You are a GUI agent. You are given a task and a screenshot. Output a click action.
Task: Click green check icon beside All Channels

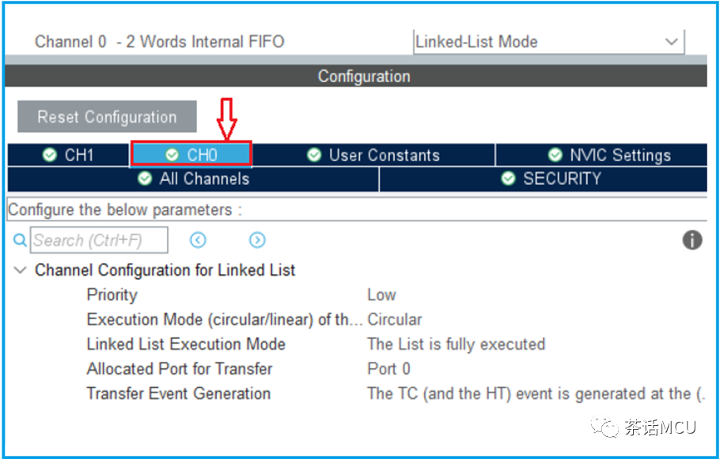(145, 178)
